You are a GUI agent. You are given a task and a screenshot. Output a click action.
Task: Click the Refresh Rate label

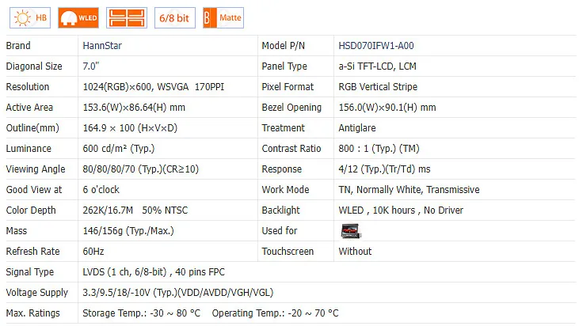(x=32, y=252)
